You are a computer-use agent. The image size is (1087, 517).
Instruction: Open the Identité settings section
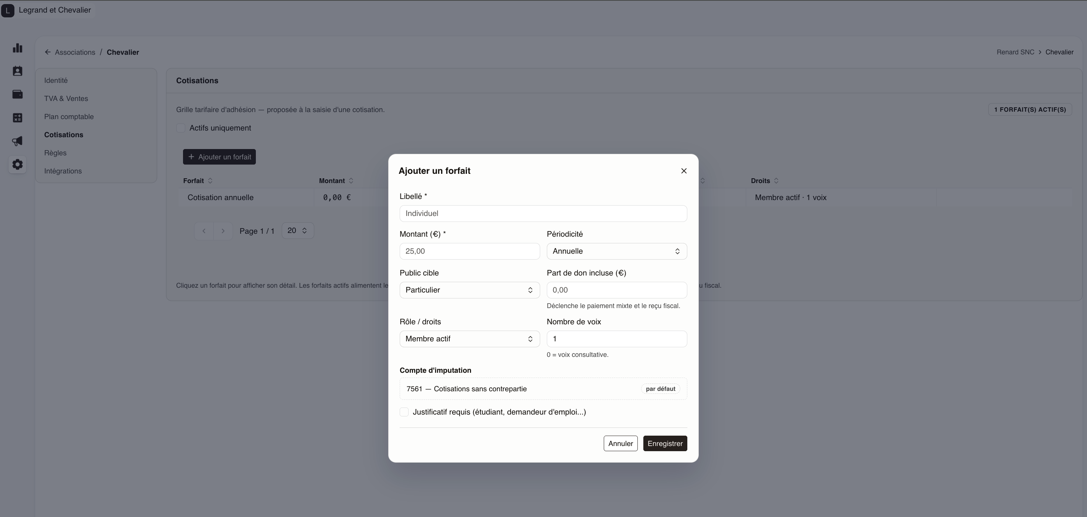point(56,81)
